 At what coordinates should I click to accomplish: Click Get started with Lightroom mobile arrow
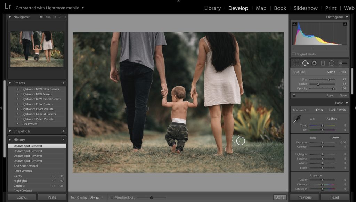(83, 8)
